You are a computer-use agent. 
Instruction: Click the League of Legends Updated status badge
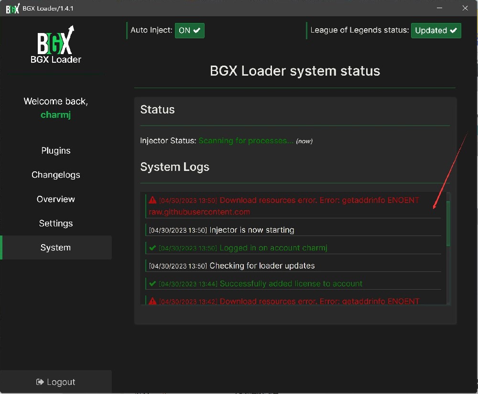(436, 31)
